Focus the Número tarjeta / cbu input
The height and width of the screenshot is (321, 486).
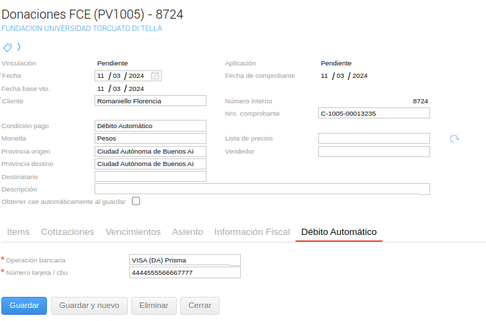(x=185, y=273)
